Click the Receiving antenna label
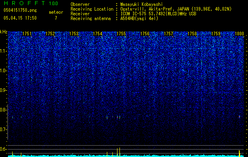 click(x=91, y=18)
